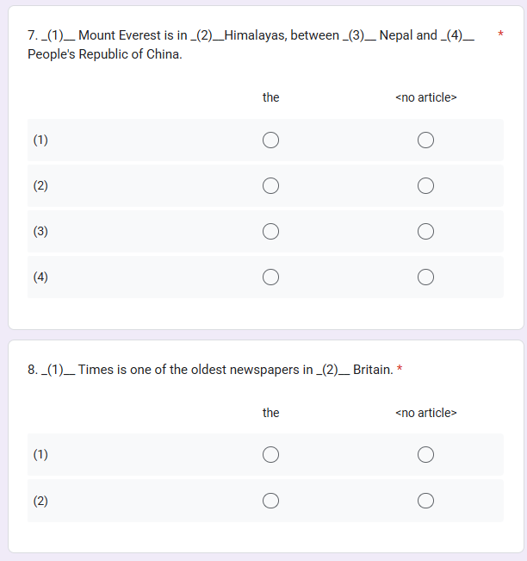
Task: Choose 'no article' for blank (2) in question 7
Action: click(x=425, y=185)
